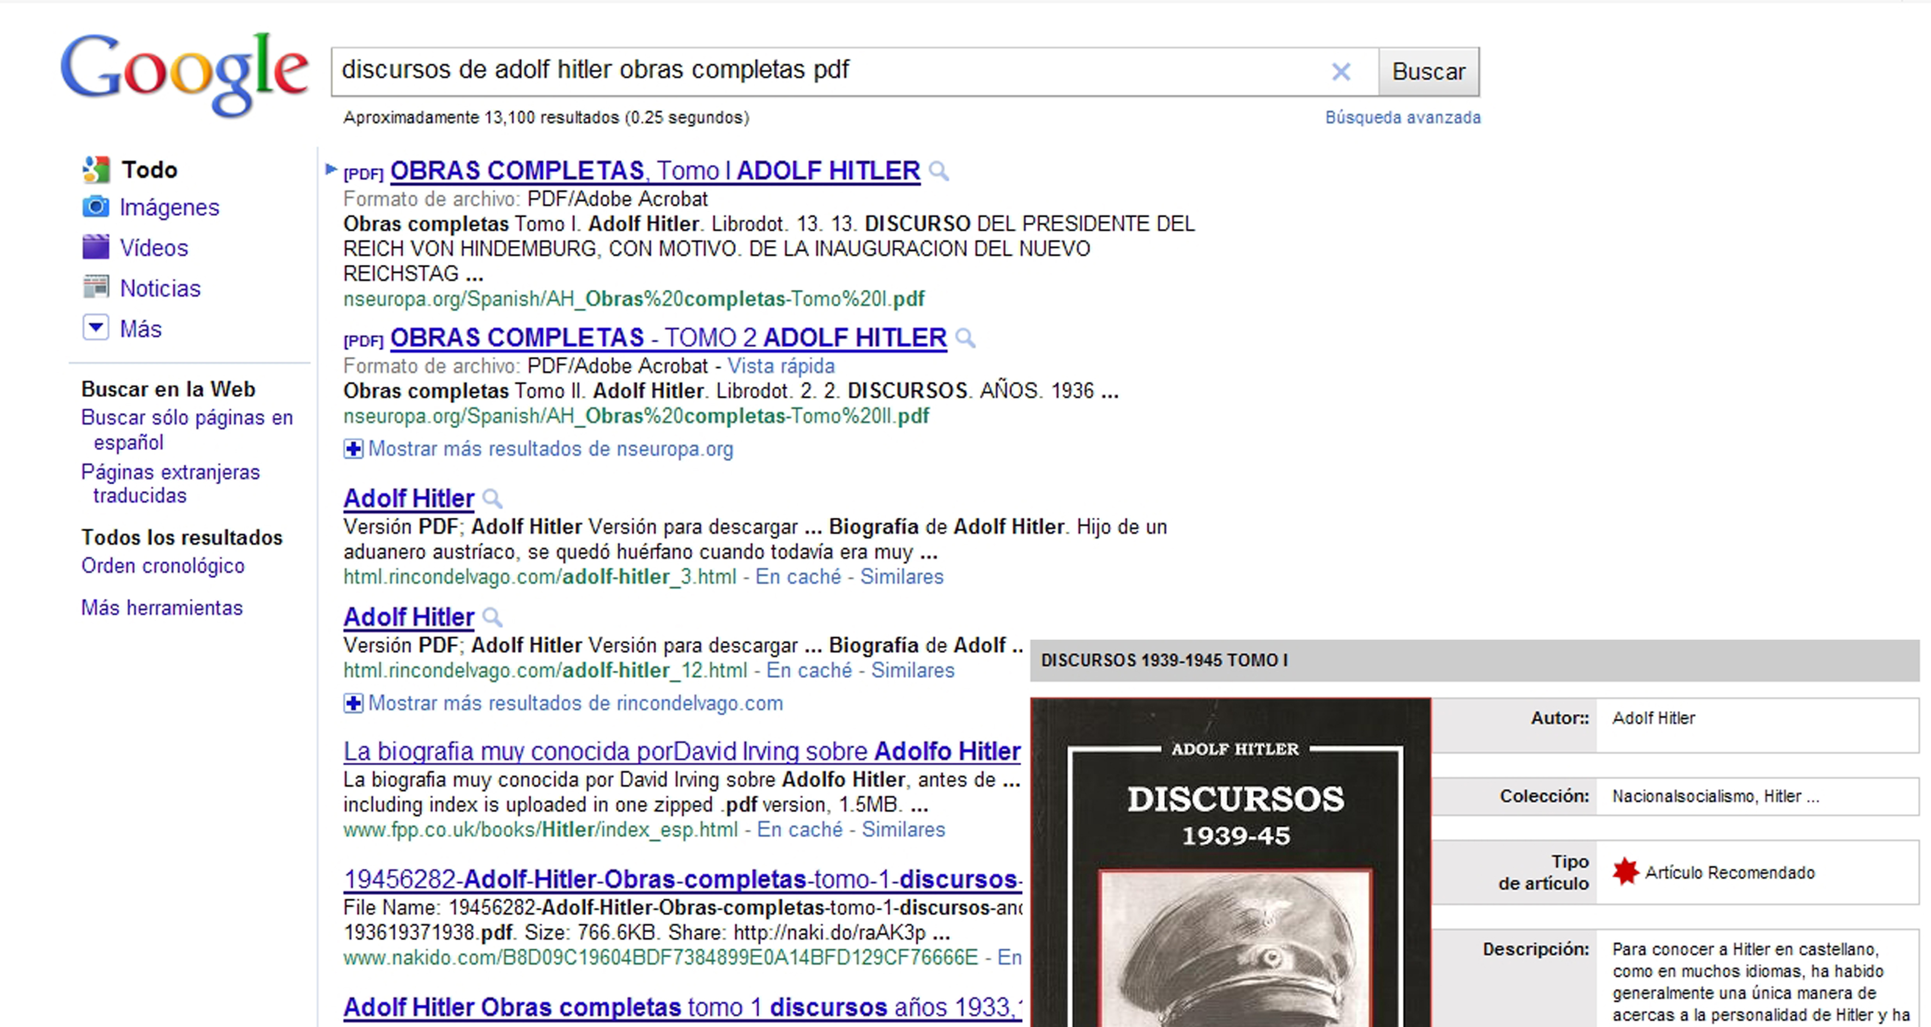Open Similares for adolf-hitler_12.html

[913, 671]
